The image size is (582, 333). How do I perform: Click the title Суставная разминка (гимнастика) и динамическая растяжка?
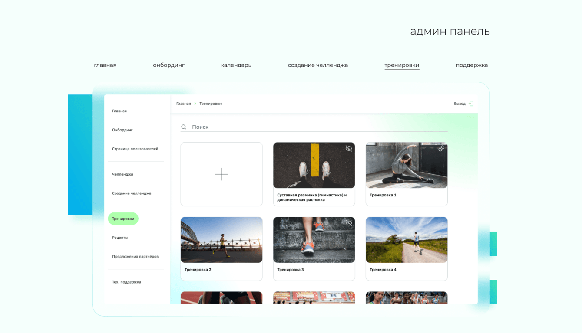pyautogui.click(x=312, y=197)
